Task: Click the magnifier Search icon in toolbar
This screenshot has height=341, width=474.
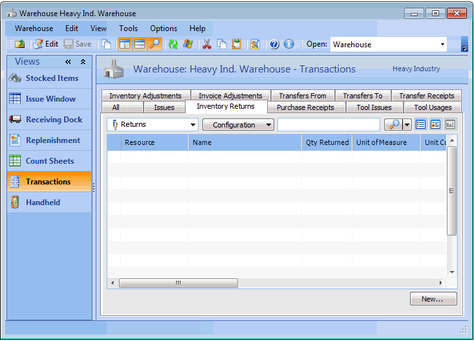Action: pos(155,44)
